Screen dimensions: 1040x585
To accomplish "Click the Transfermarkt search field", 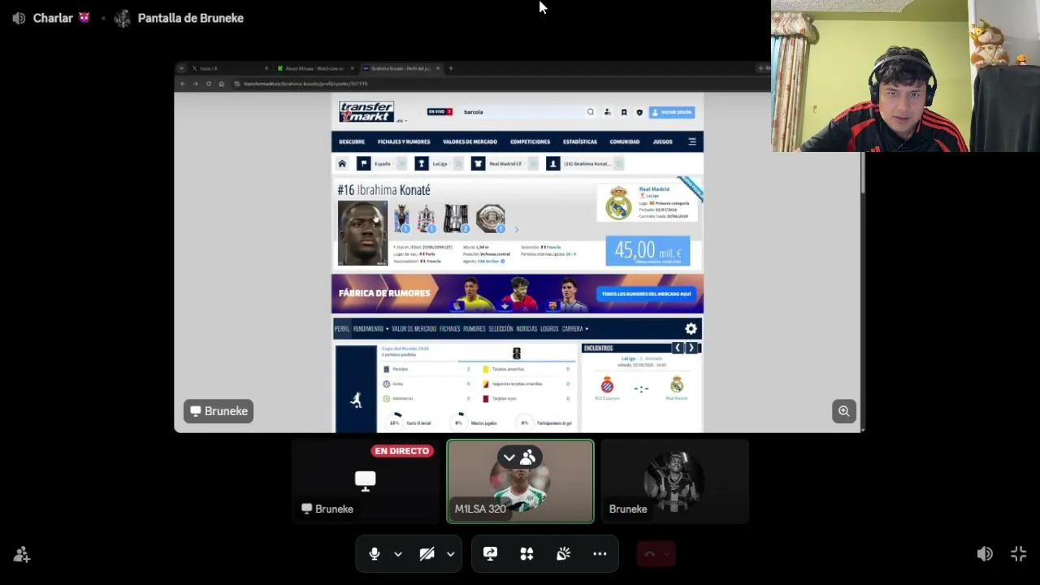I will click(522, 112).
